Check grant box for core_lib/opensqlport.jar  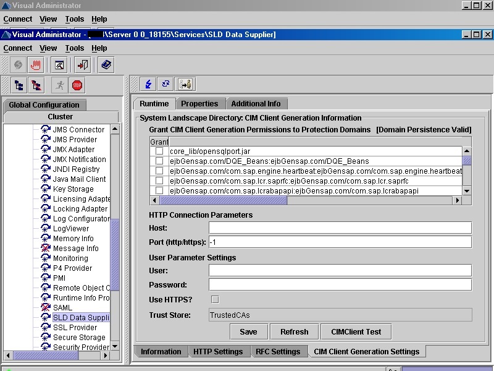coord(159,151)
